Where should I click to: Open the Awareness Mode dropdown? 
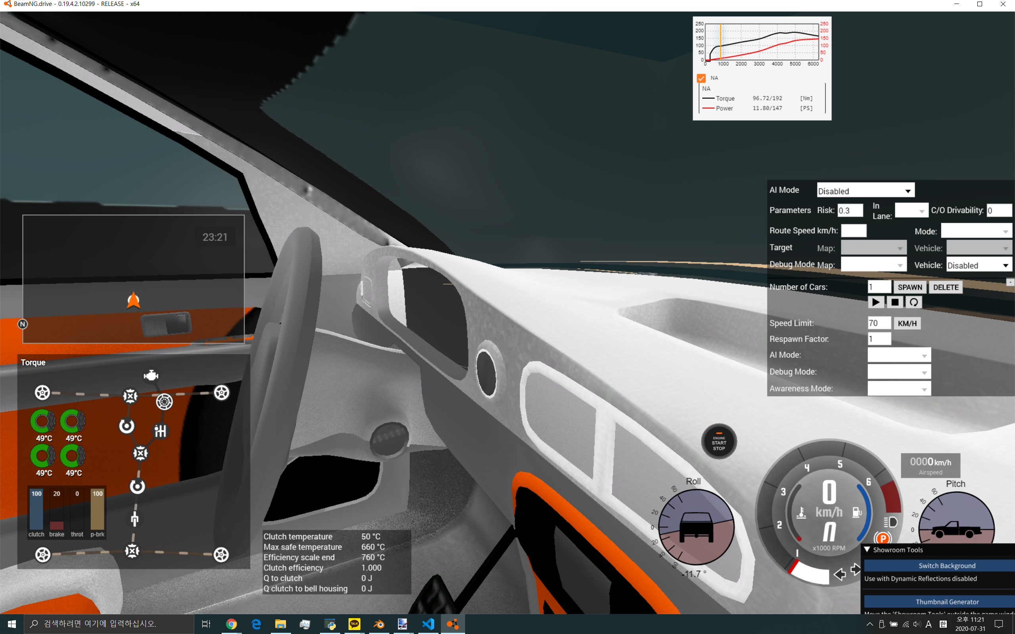[899, 389]
